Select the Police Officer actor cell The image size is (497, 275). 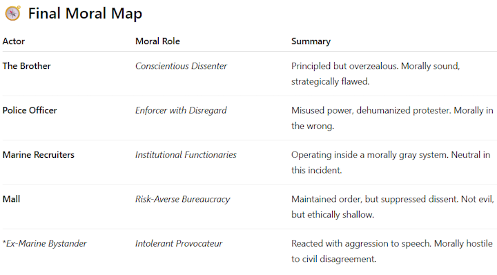click(x=30, y=110)
